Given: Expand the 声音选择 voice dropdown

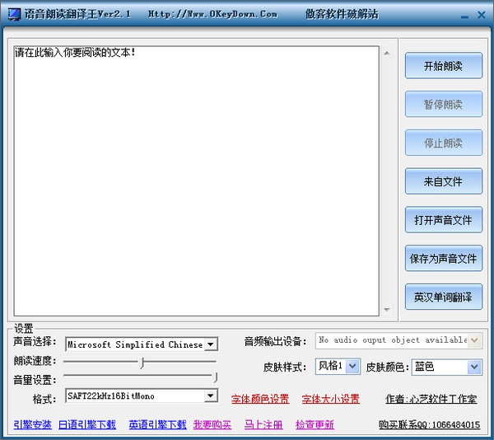Looking at the screenshot, I should 211,344.
